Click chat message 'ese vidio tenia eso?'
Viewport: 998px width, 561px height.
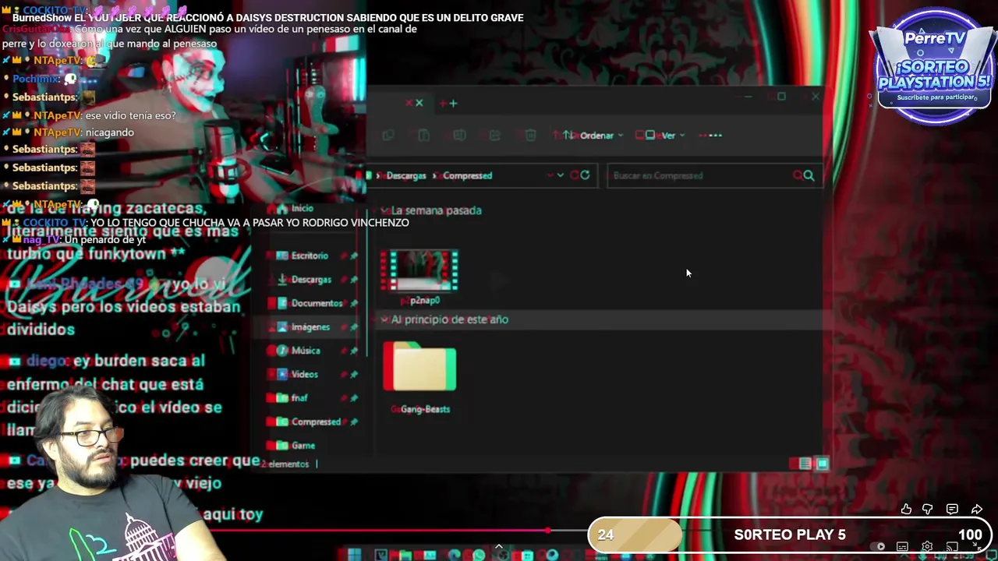point(130,115)
